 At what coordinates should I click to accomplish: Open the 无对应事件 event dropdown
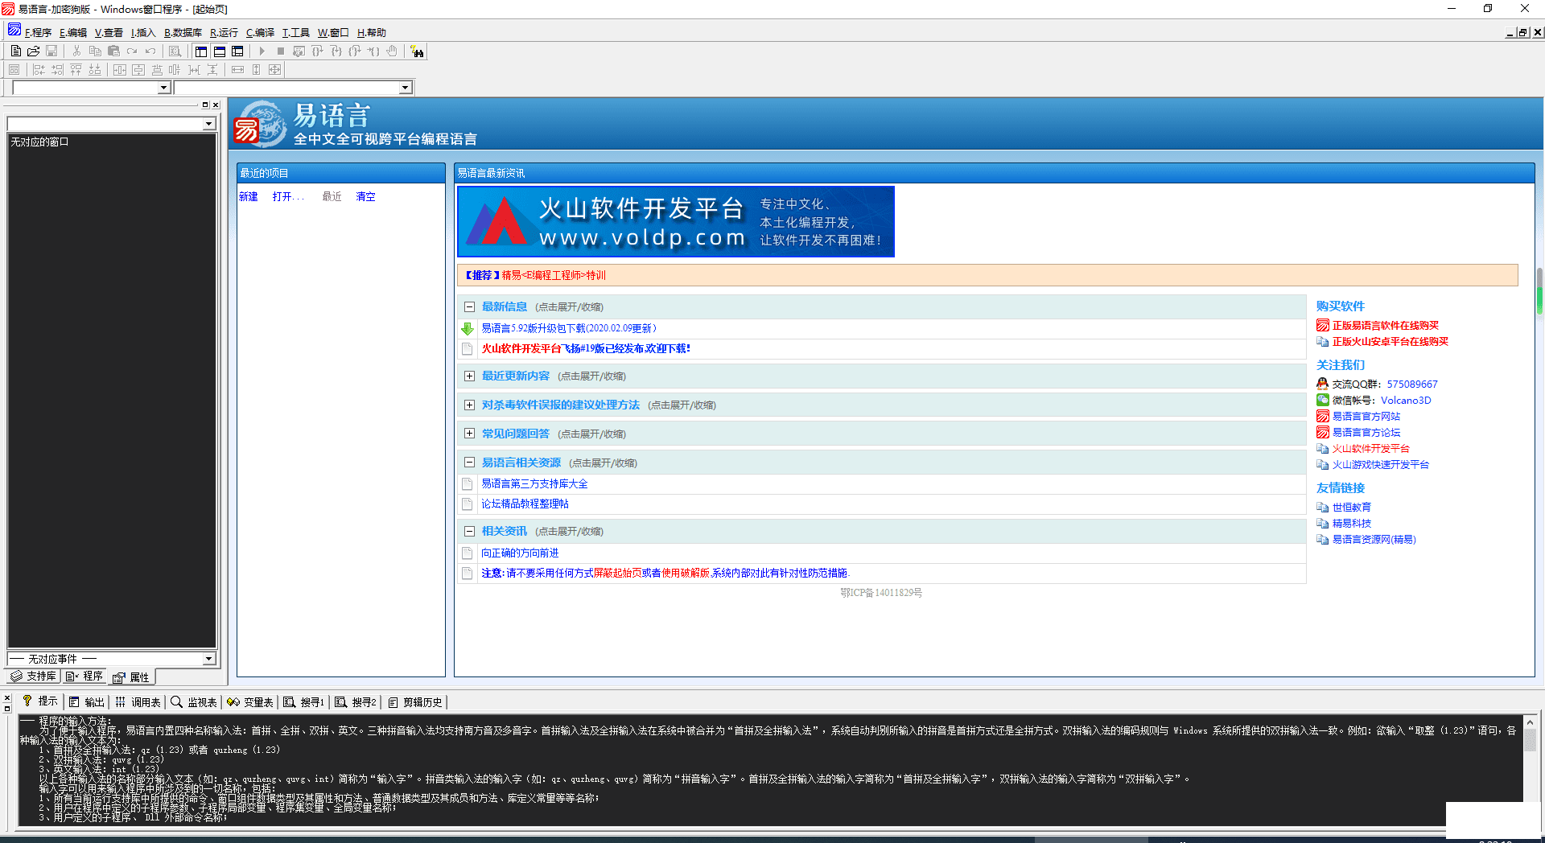pos(209,659)
